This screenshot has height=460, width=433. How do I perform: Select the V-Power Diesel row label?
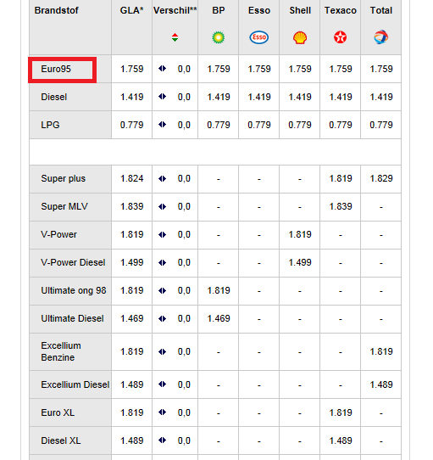73,262
